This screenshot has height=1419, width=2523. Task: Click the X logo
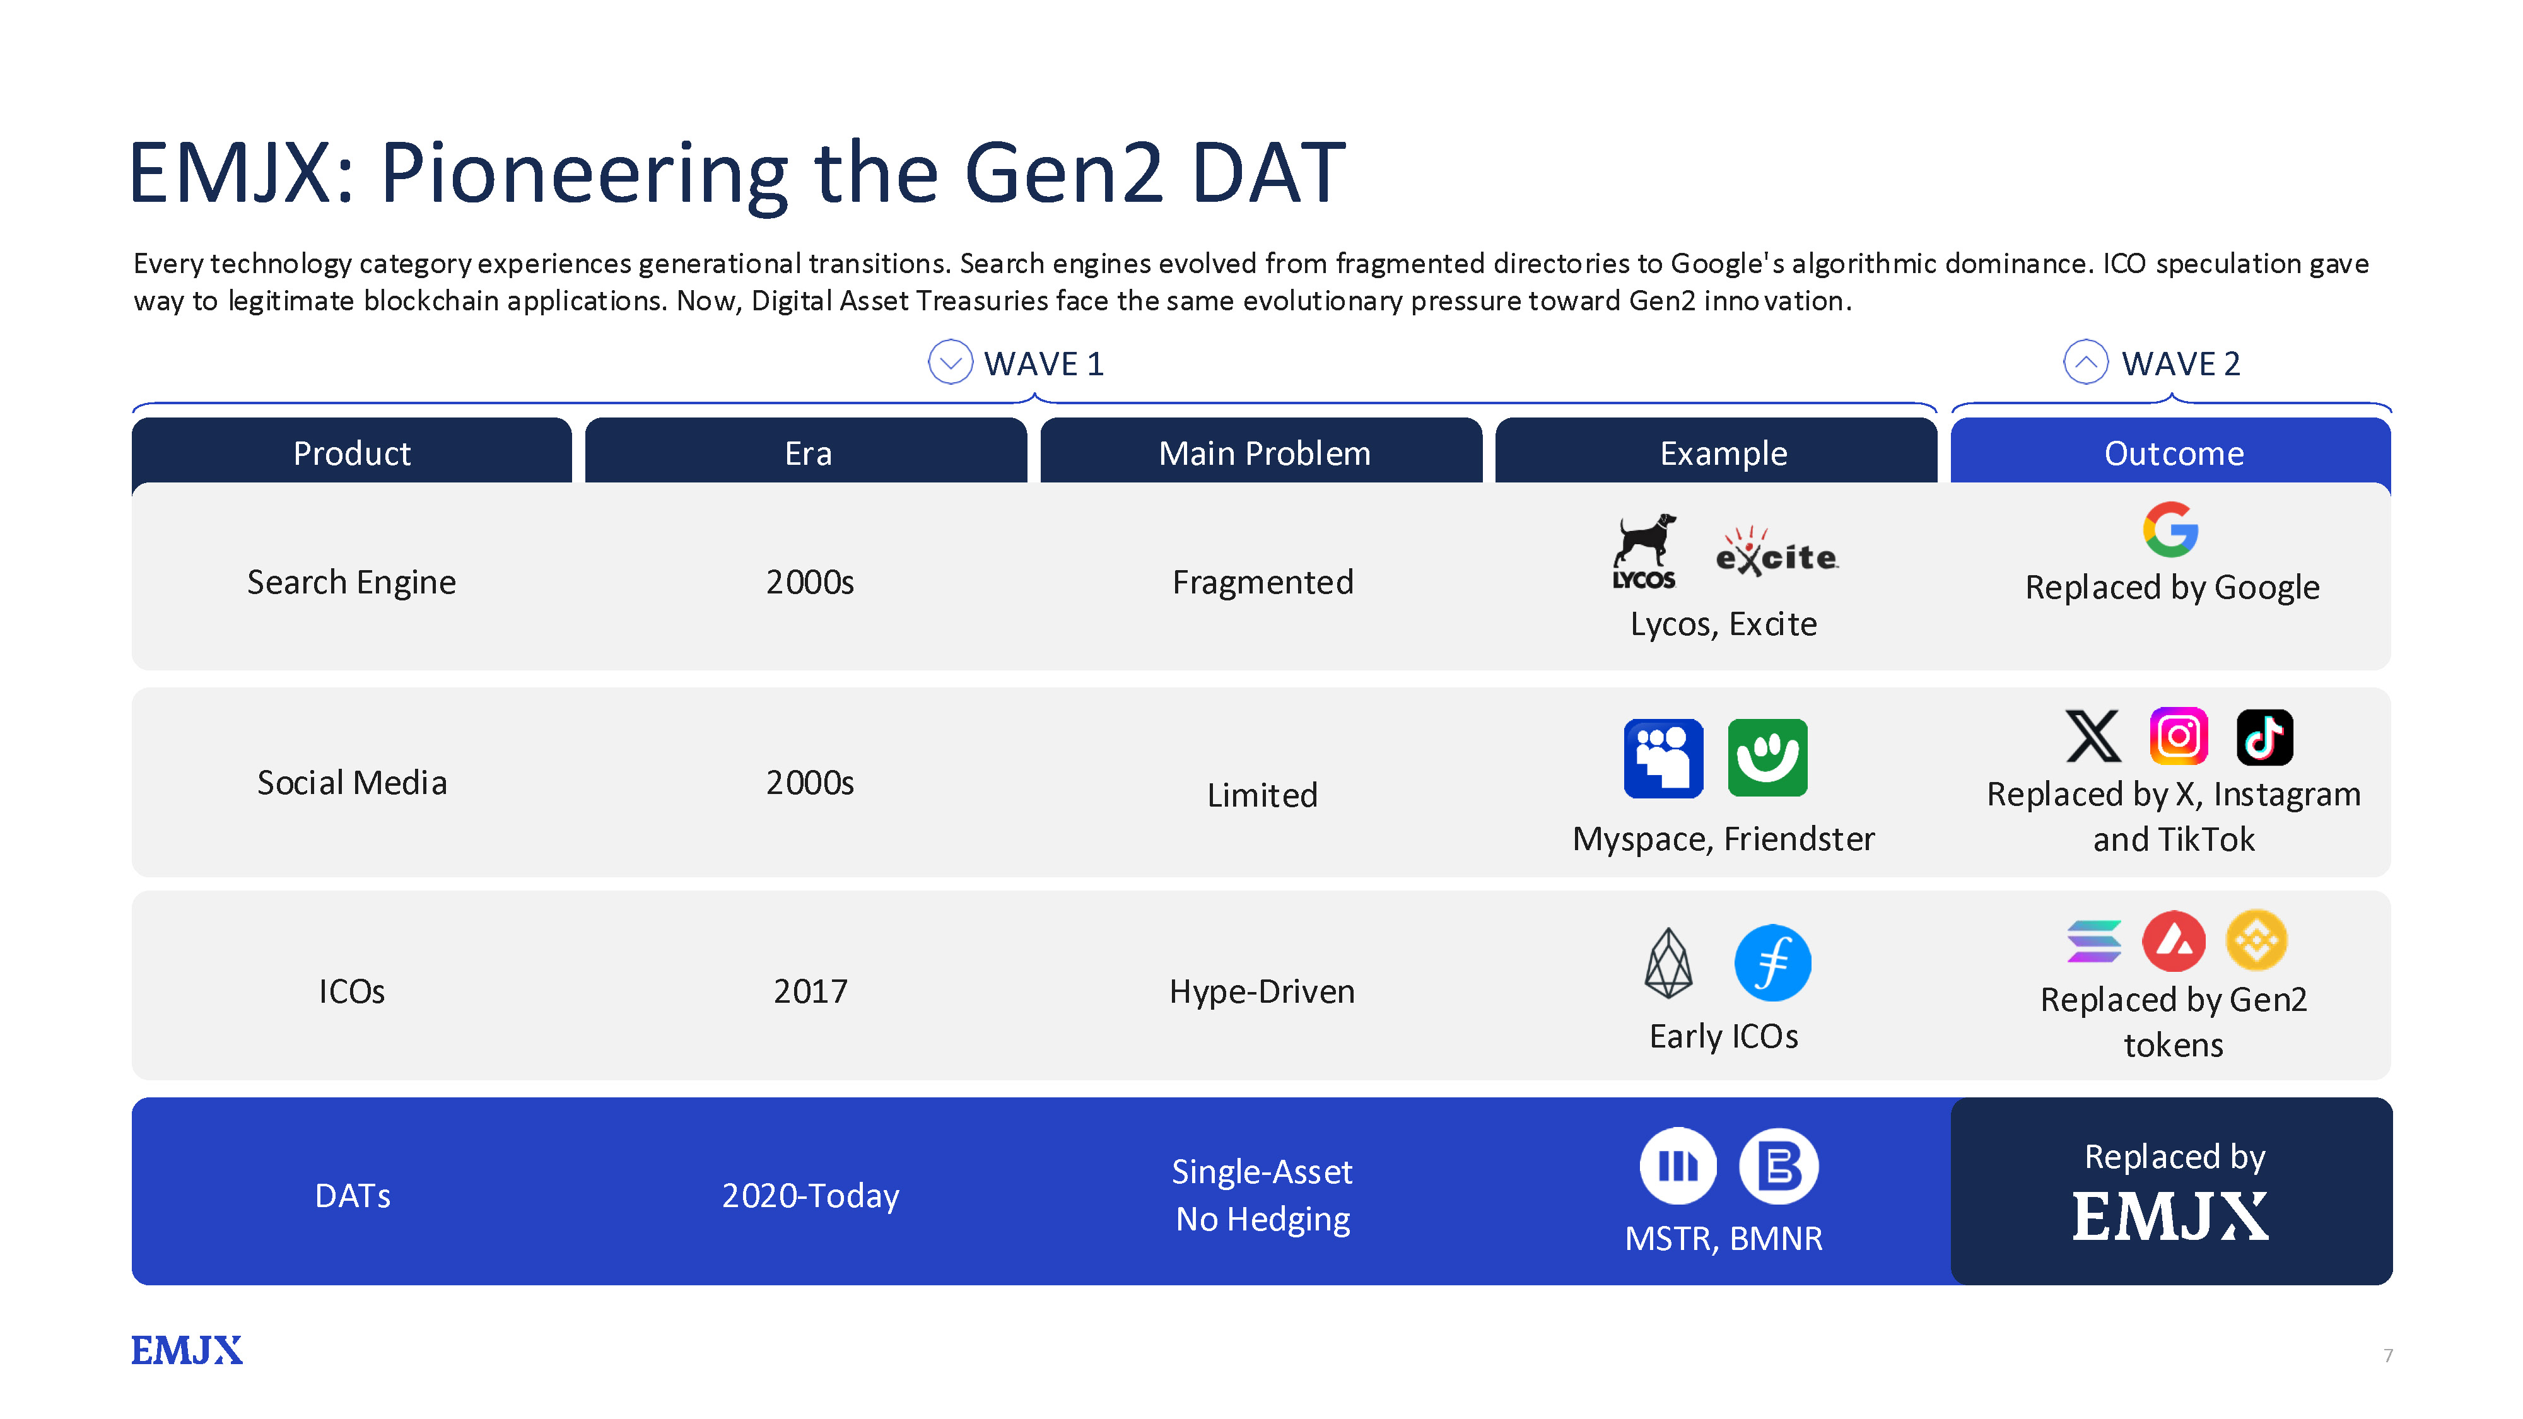click(x=2093, y=737)
